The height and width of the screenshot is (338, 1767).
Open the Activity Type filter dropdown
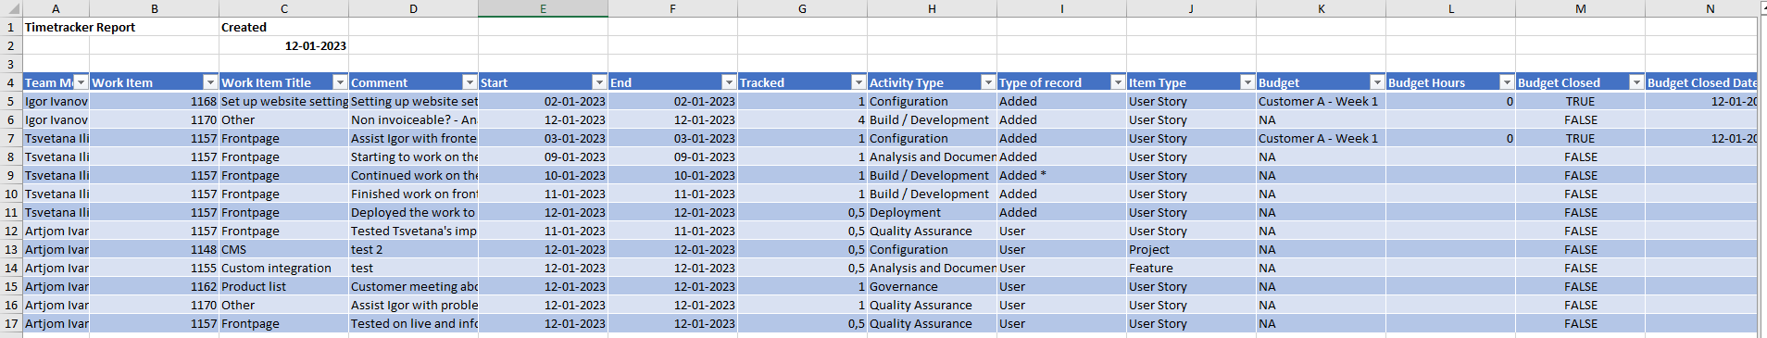pyautogui.click(x=988, y=82)
